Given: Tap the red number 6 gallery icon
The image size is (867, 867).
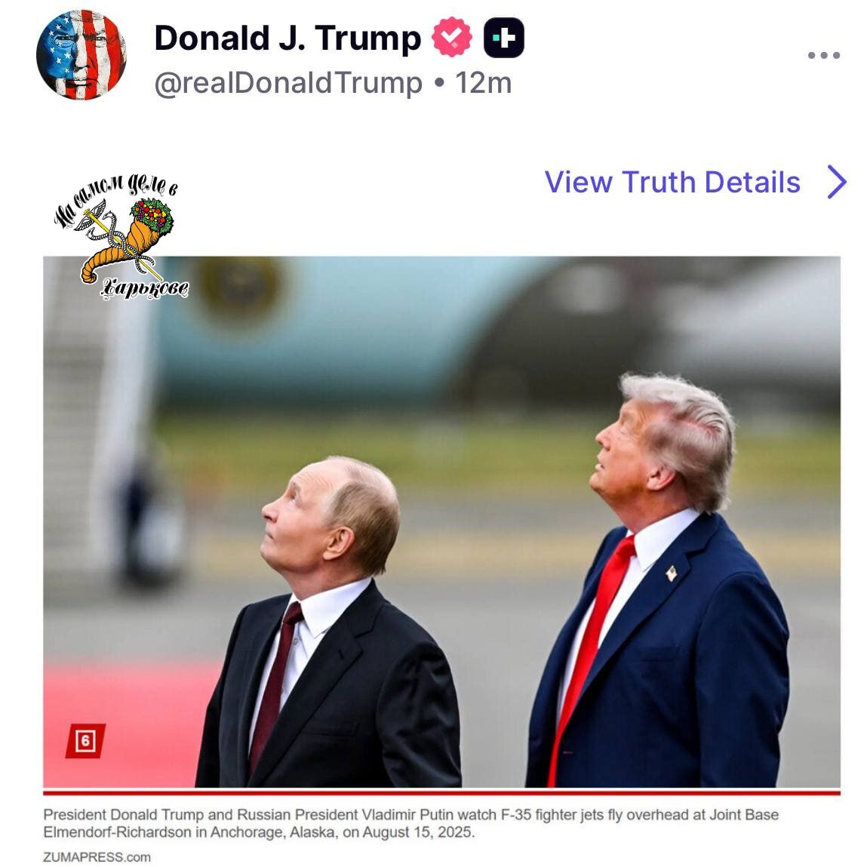Looking at the screenshot, I should [x=85, y=740].
